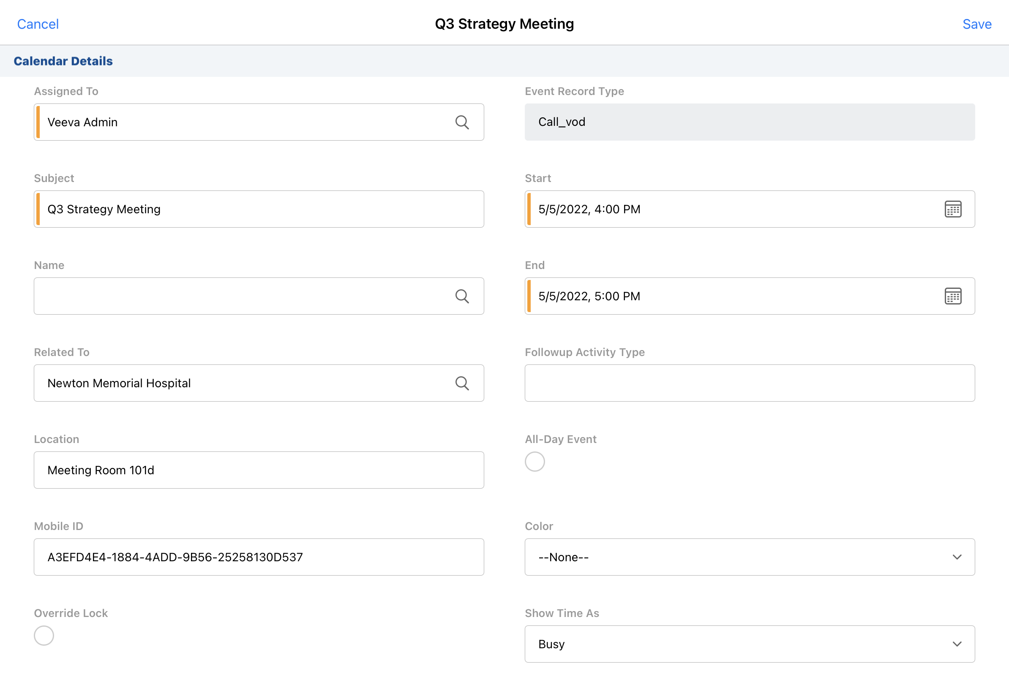This screenshot has width=1009, height=674.
Task: Click the Mobile ID text field
Action: tap(258, 557)
